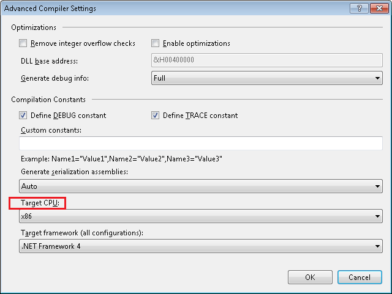This screenshot has width=392, height=294.
Task: Click the DLL base address field
Action: (266, 61)
